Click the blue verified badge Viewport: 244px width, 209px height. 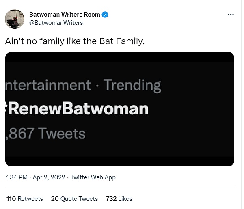tap(105, 15)
